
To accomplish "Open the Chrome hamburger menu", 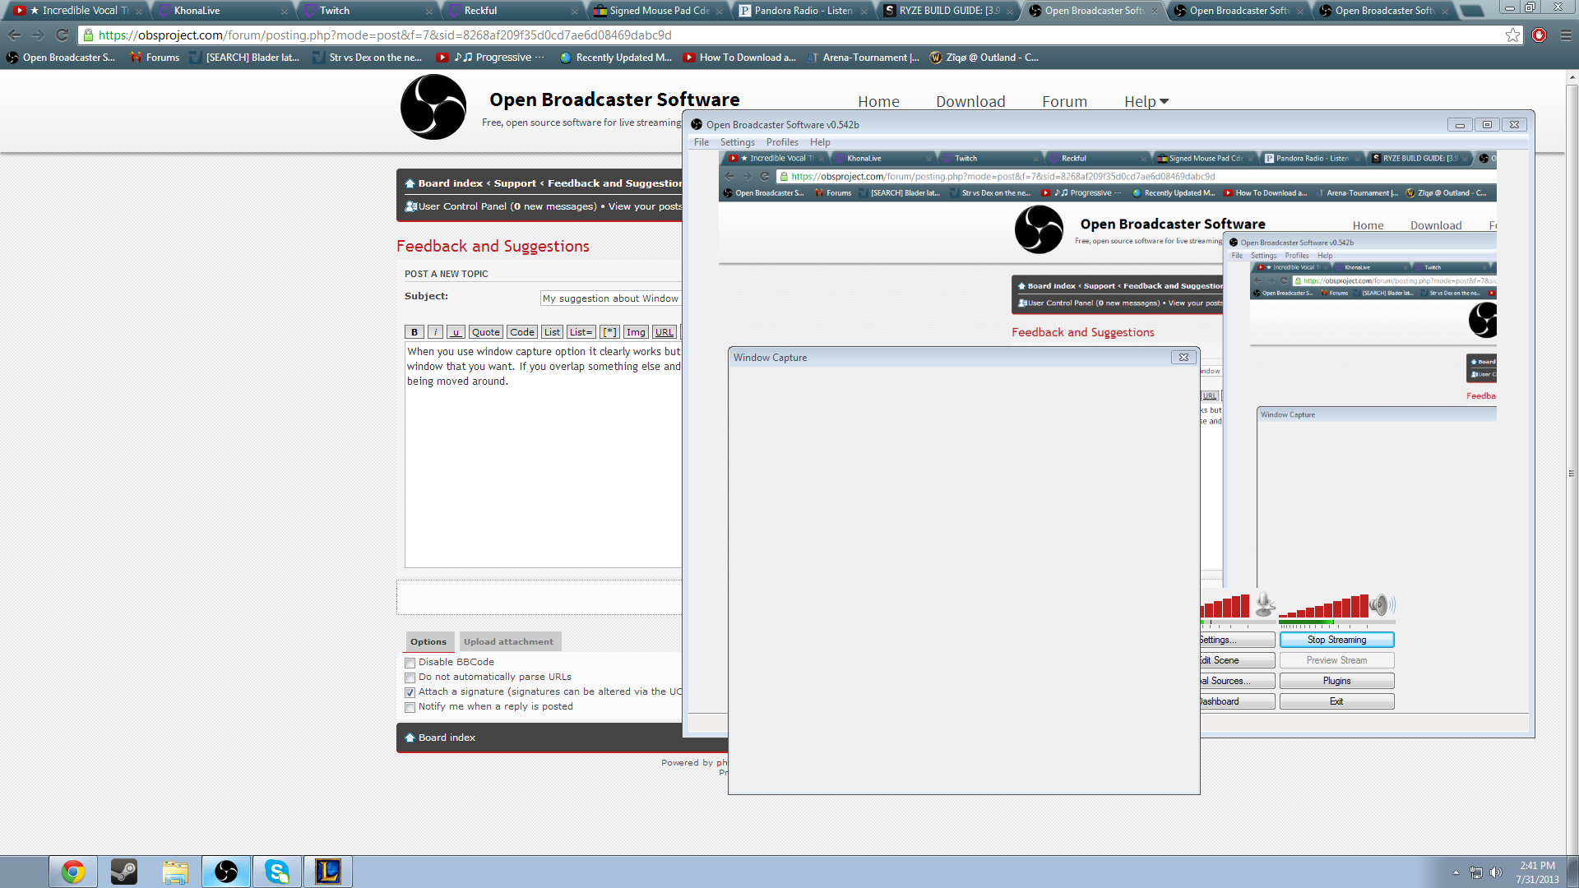I will coord(1566,35).
